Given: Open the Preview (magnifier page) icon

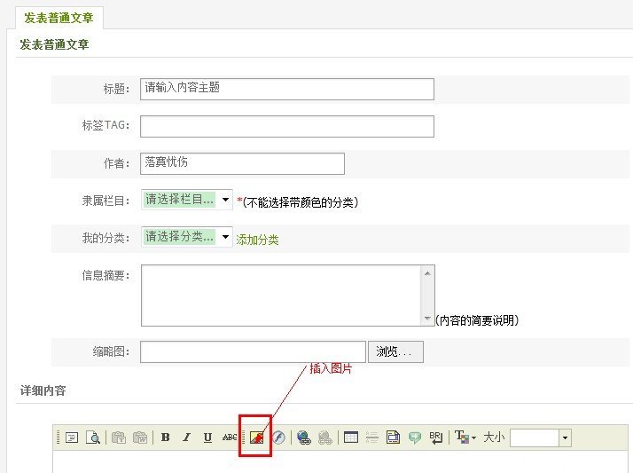Looking at the screenshot, I should tap(93, 437).
